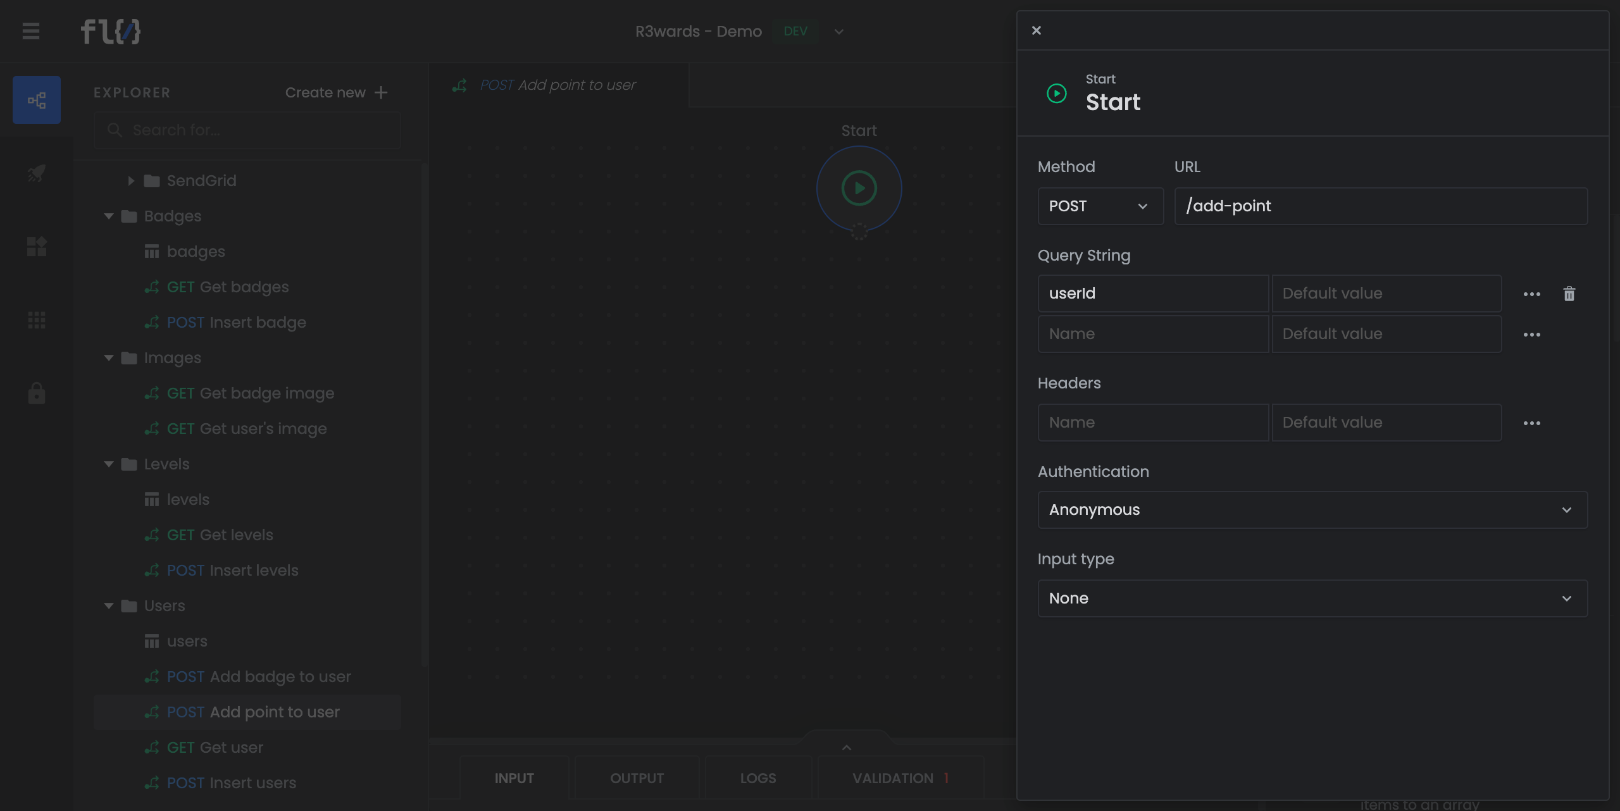Click the Headers Name field

[1153, 423]
